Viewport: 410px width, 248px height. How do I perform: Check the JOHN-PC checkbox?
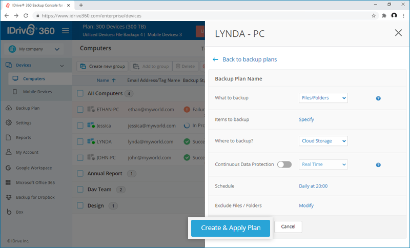[x=80, y=158]
